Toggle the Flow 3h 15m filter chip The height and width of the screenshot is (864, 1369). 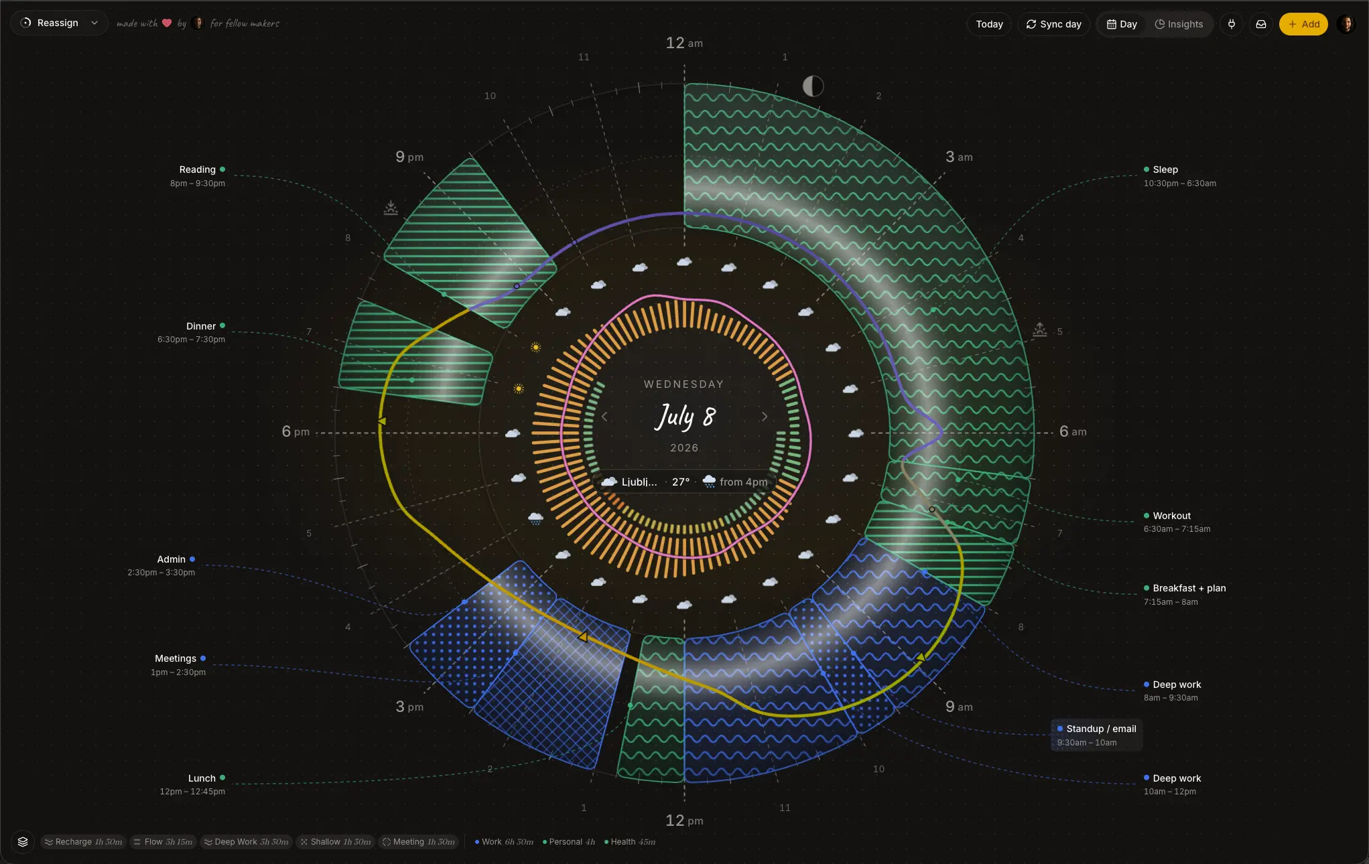coord(163,842)
